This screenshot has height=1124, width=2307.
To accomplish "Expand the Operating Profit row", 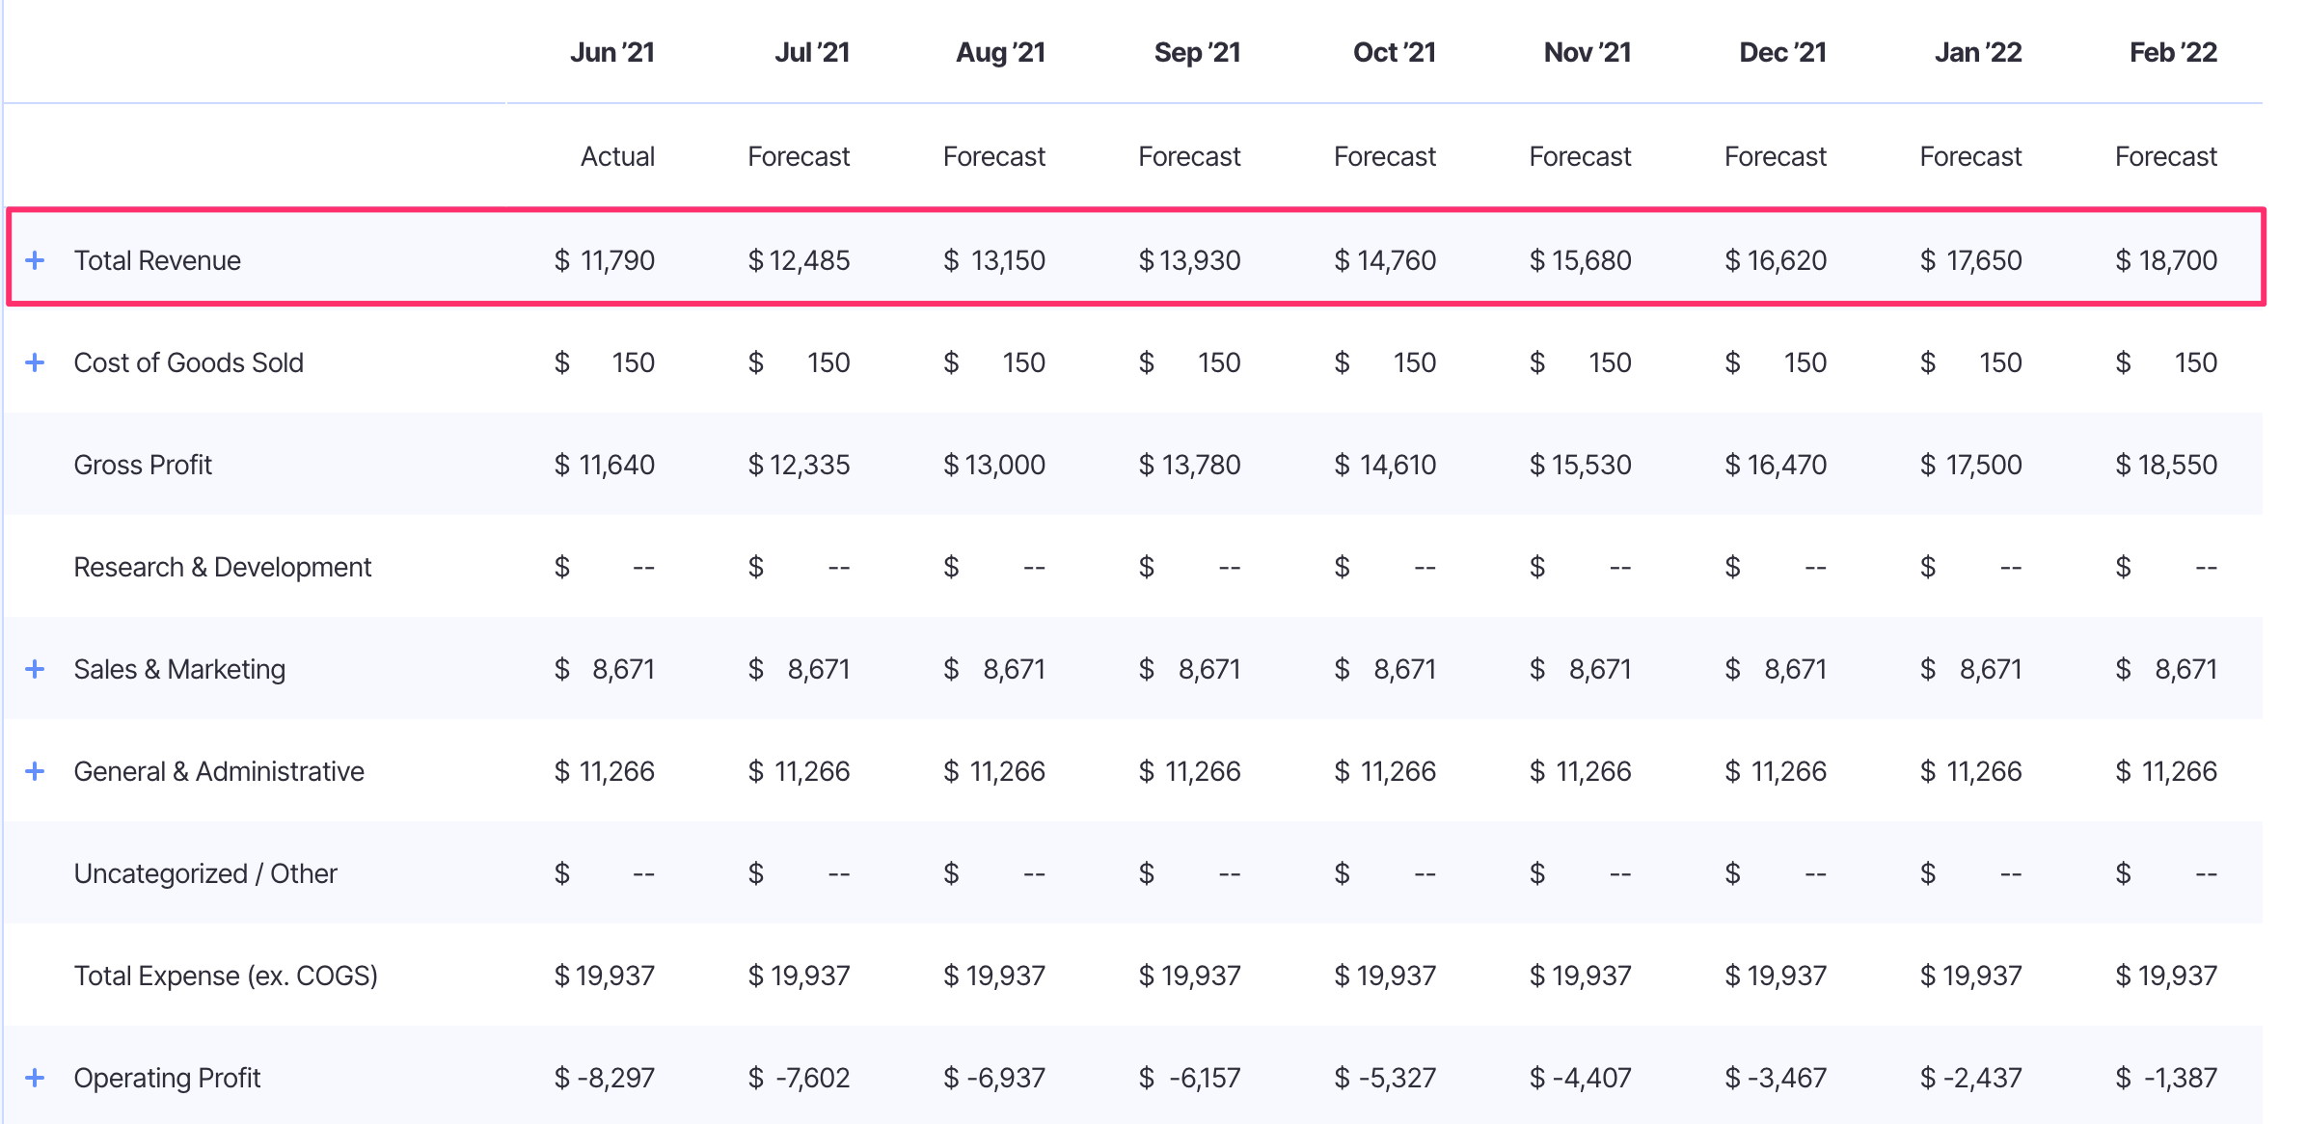I will click(37, 1077).
